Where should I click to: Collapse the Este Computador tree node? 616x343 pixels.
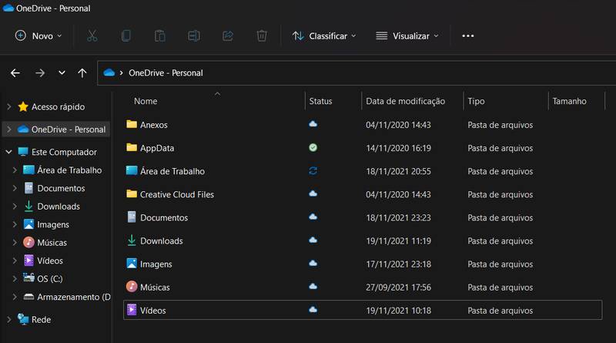tap(8, 152)
